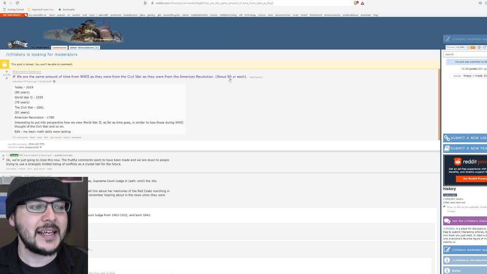487x274 pixels.
Task: Open the sorted by best dropdown
Action: pyautogui.click(x=30, y=147)
